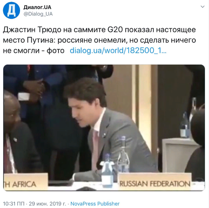Image resolution: width=209 pixels, height=208 pixels.
Task: Open the dialog.ua/world article link
Action: point(118,50)
